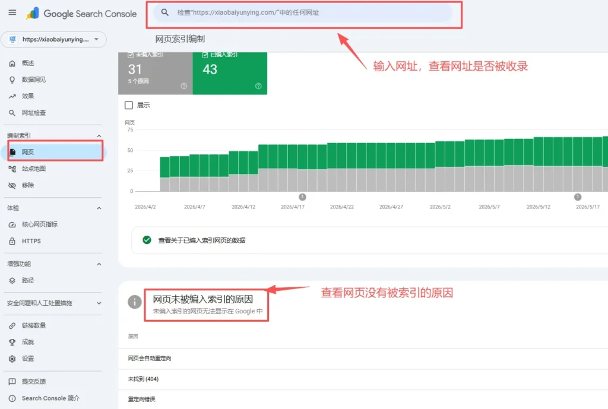Click help icon on not-indexed card
The image size is (608, 409).
tap(184, 86)
